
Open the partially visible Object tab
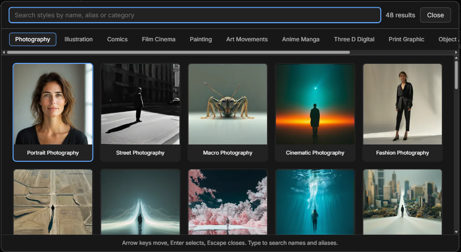point(448,39)
